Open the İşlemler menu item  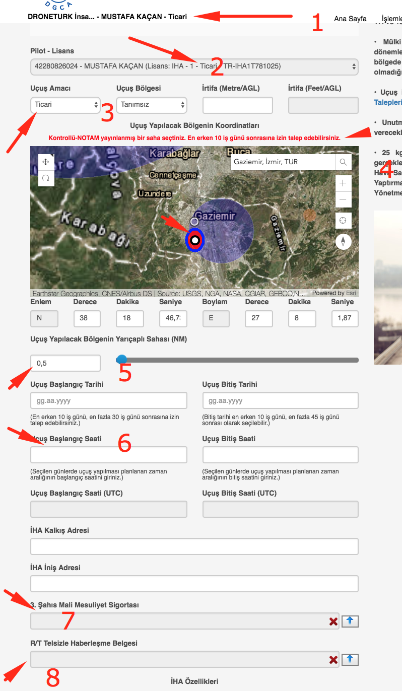tap(392, 19)
